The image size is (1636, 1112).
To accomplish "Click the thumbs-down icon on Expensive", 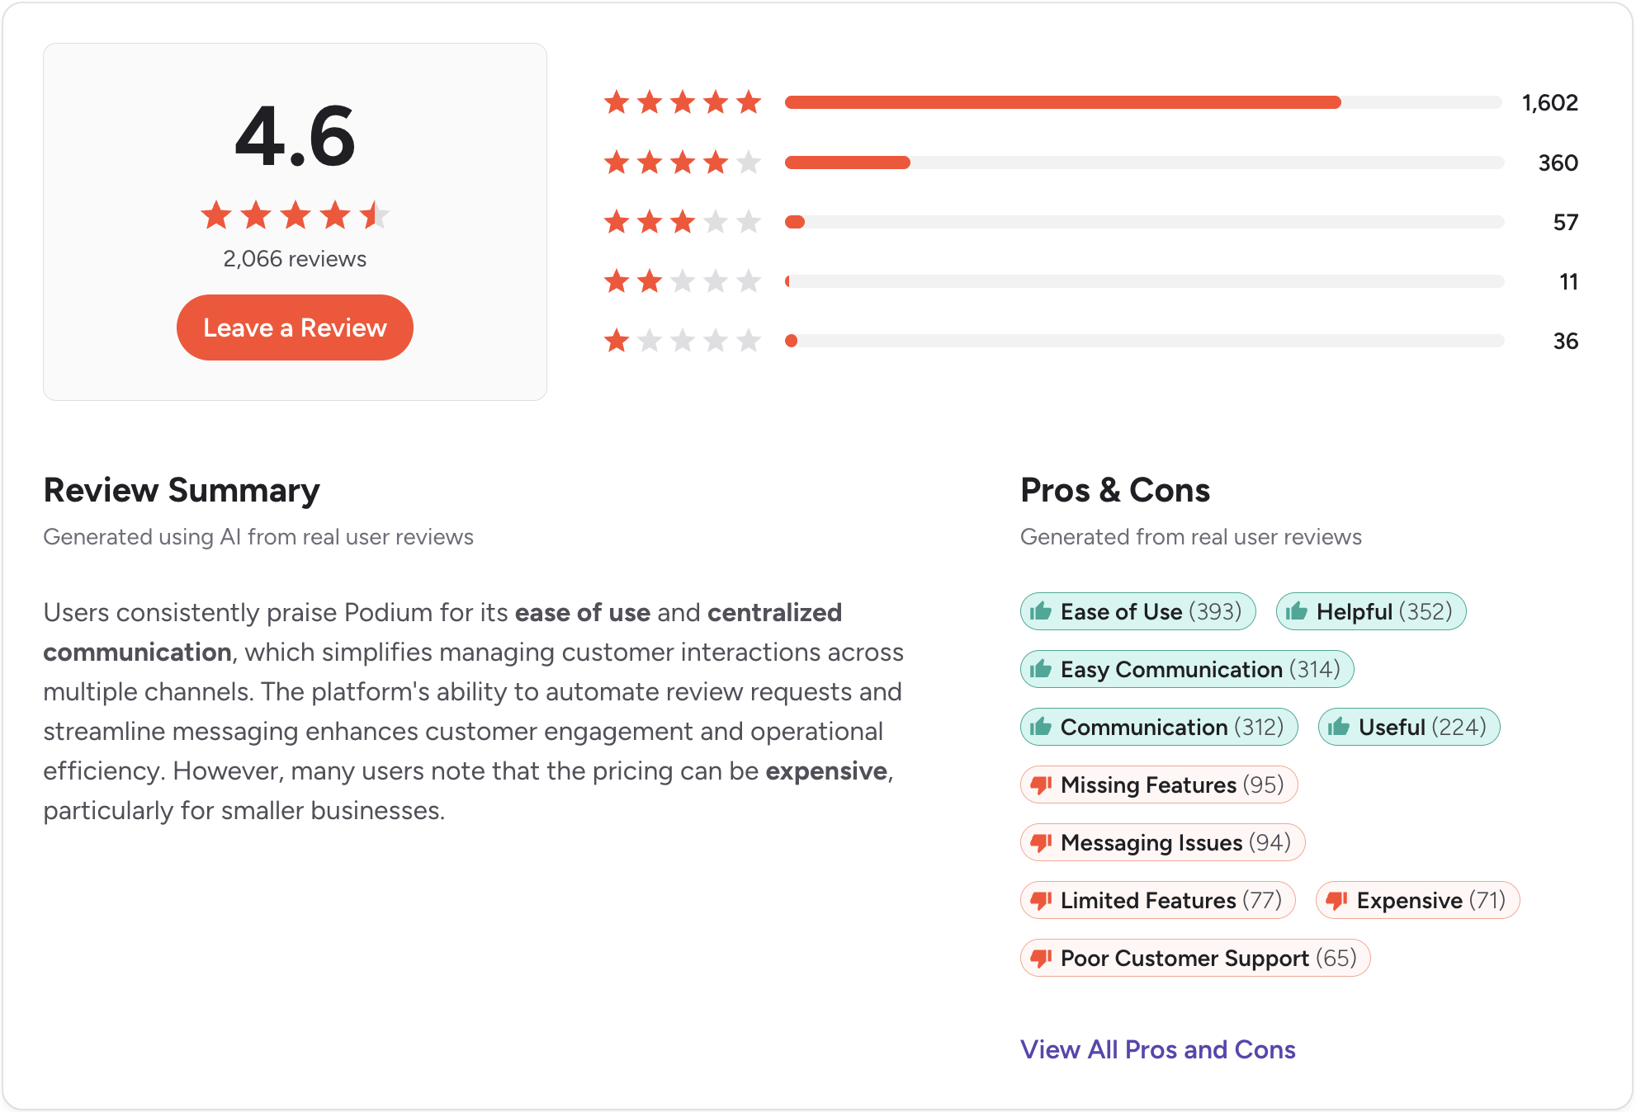I will 1336,900.
